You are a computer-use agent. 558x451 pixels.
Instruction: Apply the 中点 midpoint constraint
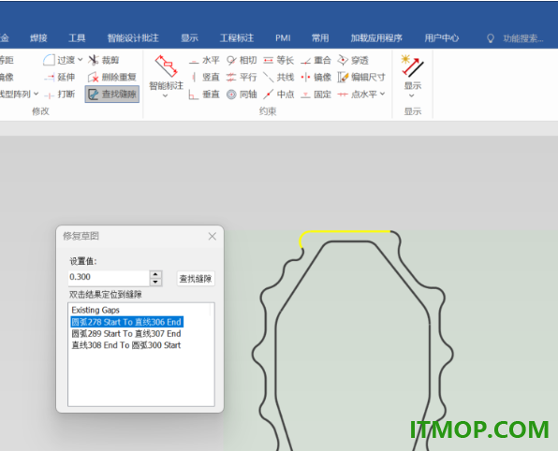click(x=279, y=95)
